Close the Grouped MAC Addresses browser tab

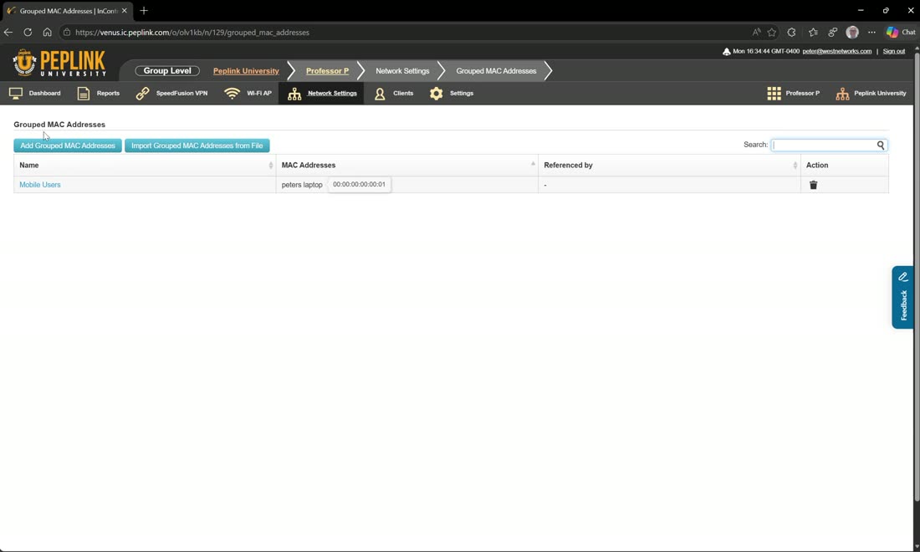[x=125, y=11]
